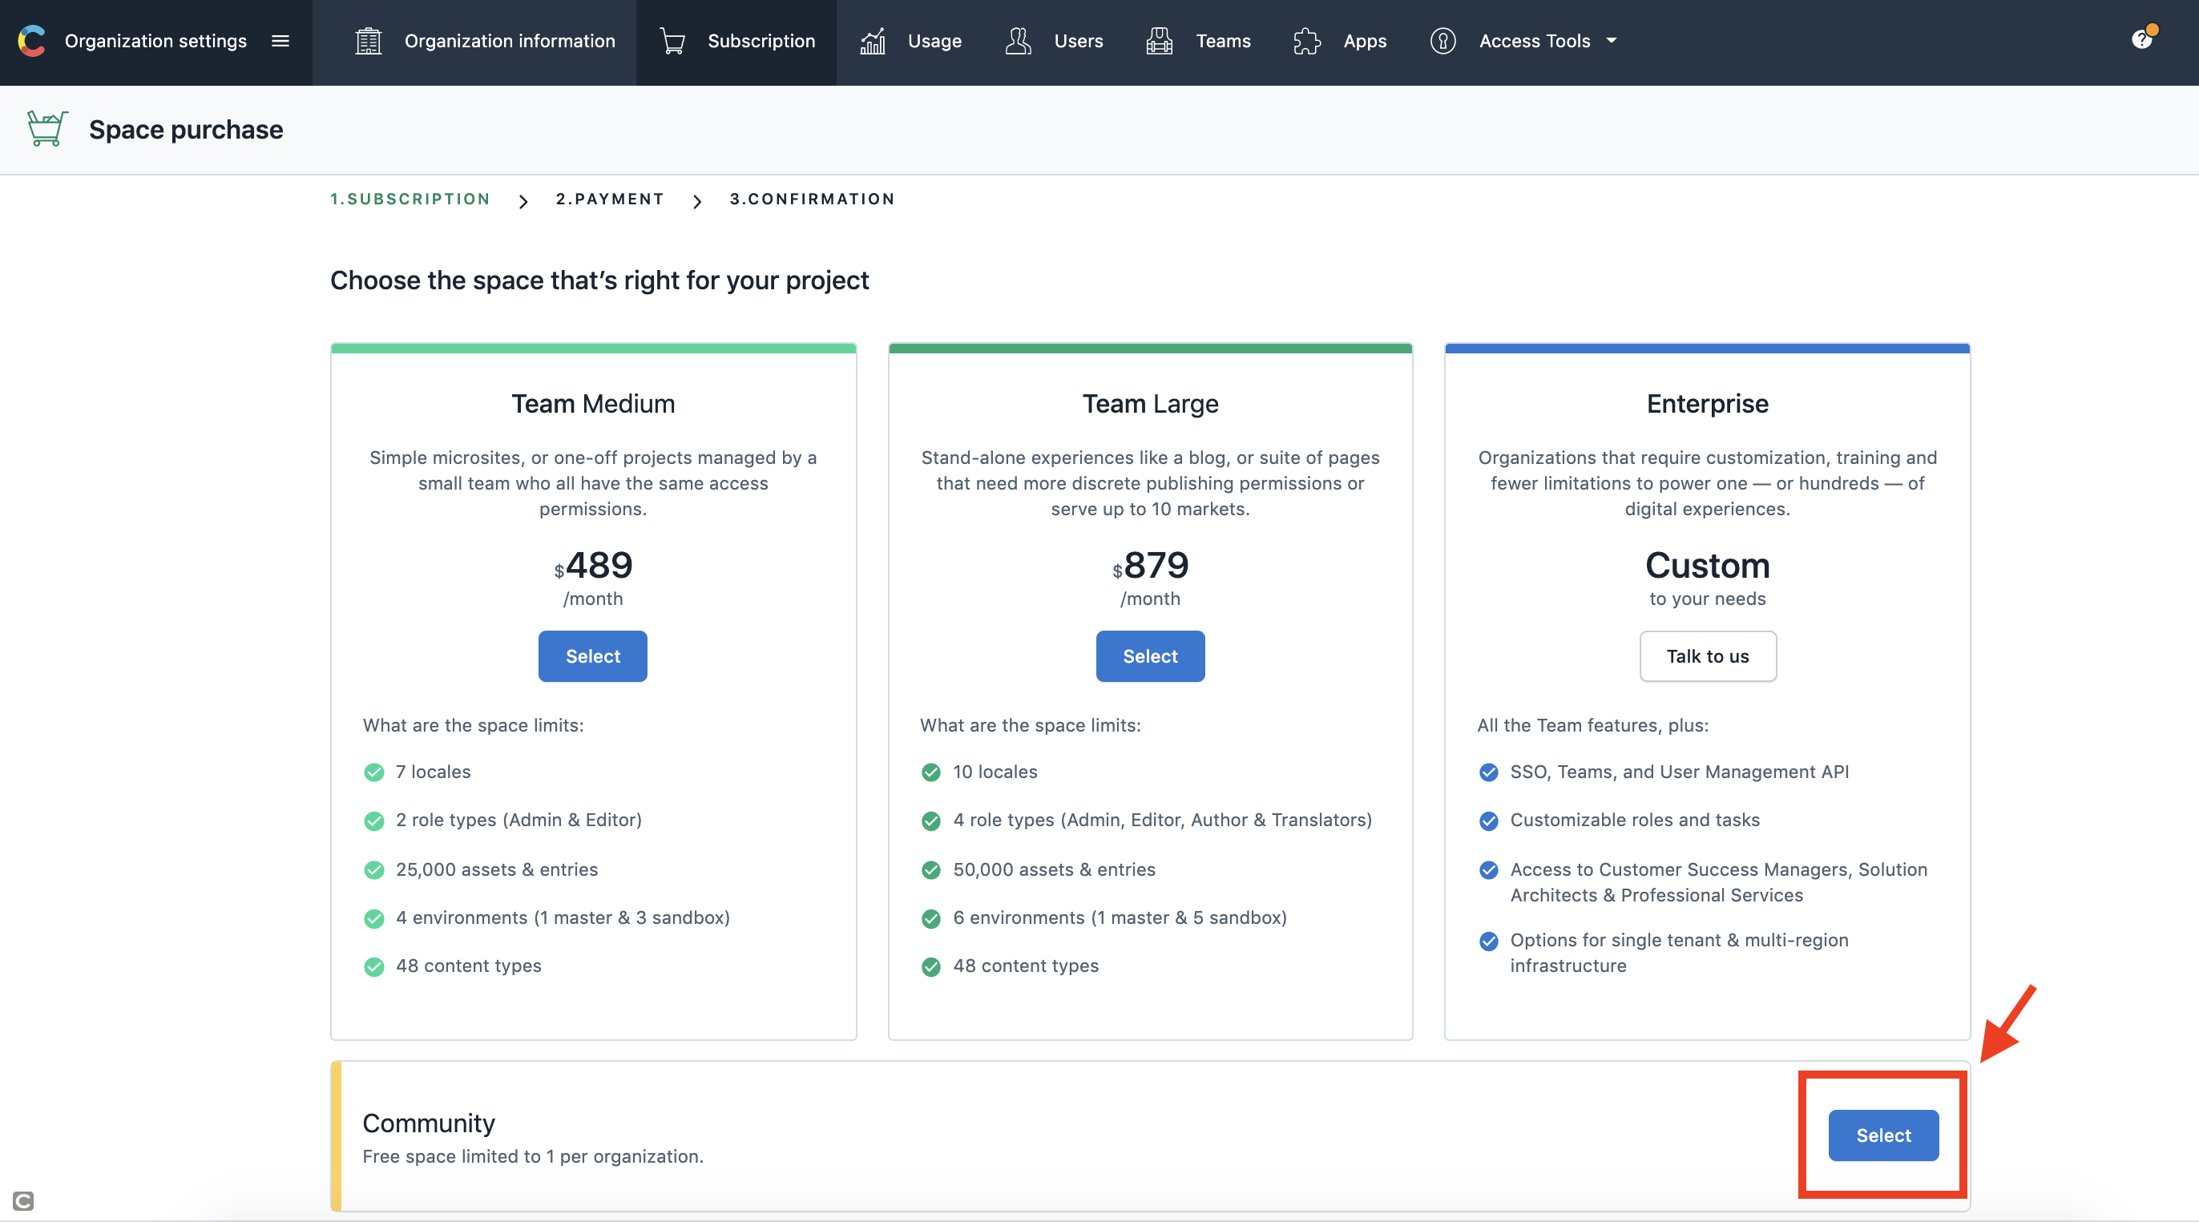Image resolution: width=2199 pixels, height=1222 pixels.
Task: Open the Organization settings menu label
Action: 155,41
